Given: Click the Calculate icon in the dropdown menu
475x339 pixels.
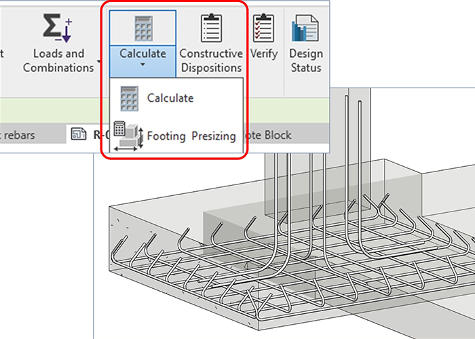Looking at the screenshot, I should pyautogui.click(x=130, y=99).
